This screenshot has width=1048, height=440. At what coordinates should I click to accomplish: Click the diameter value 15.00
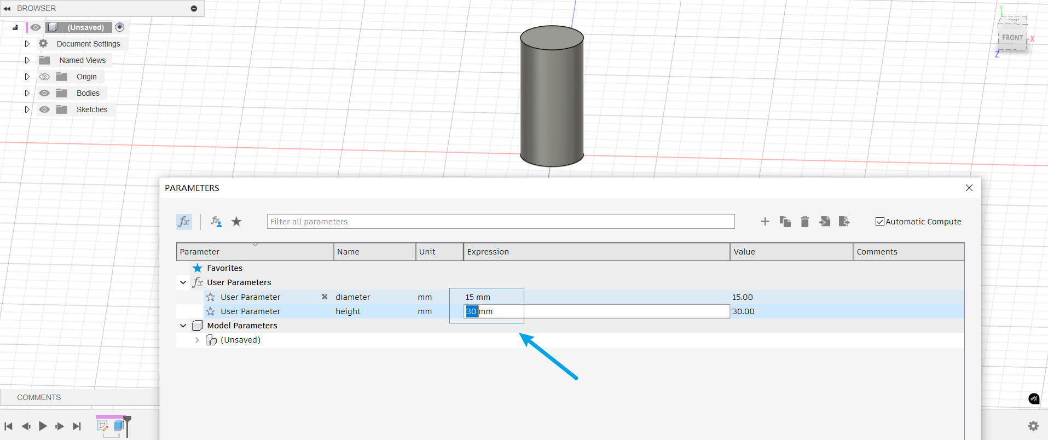click(x=743, y=297)
